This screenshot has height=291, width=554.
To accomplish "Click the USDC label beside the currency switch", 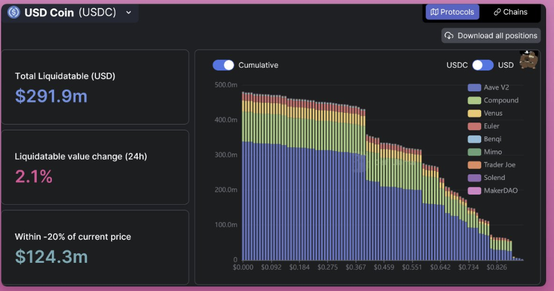I will pyautogui.click(x=457, y=65).
